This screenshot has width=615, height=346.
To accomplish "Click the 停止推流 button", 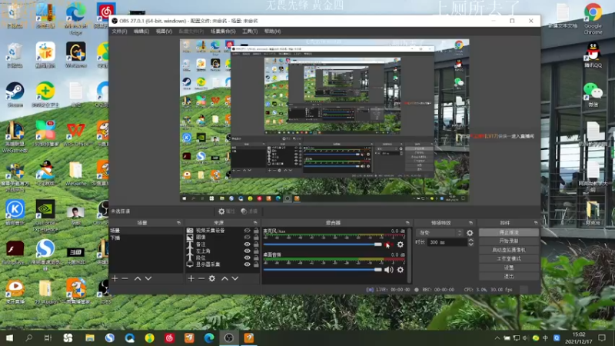I will click(x=509, y=233).
